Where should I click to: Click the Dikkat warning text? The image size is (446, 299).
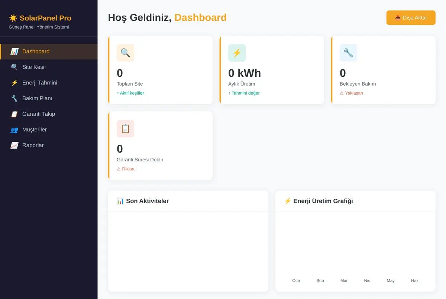click(126, 169)
